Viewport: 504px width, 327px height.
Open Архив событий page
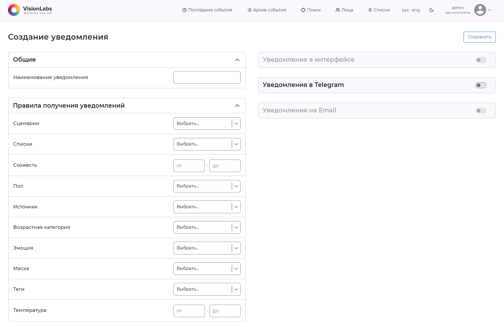(x=267, y=10)
